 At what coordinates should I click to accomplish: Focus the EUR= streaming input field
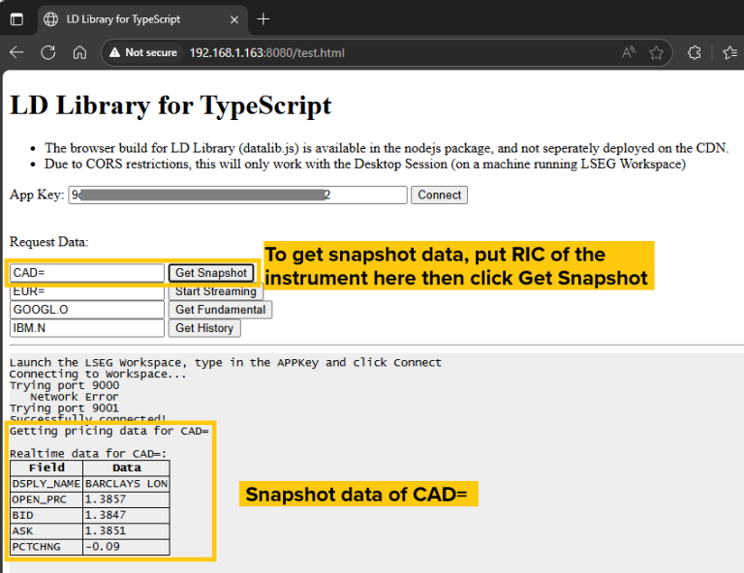(x=87, y=291)
